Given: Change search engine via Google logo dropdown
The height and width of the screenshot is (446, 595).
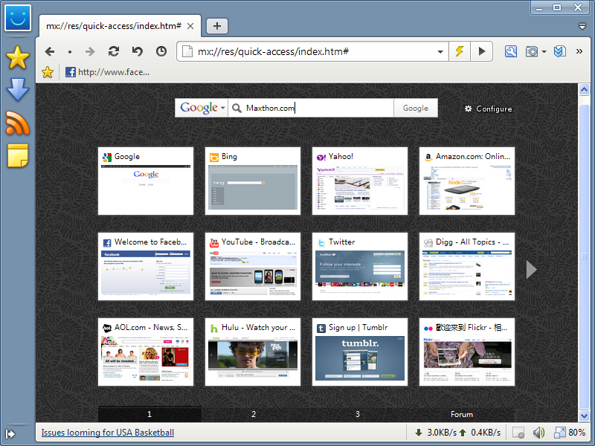Looking at the screenshot, I should coord(202,108).
